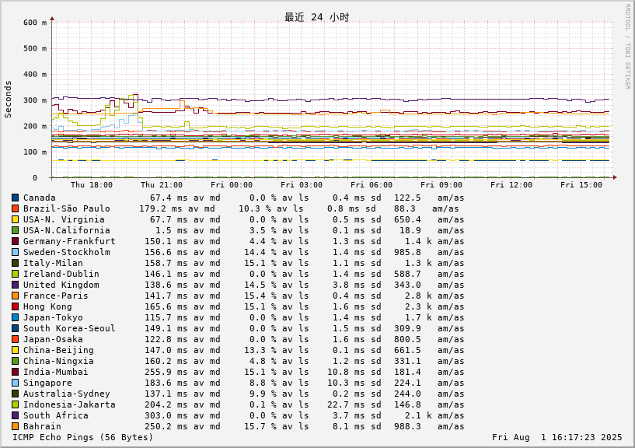Click the Bahrain legend color swatch
The height and width of the screenshot is (448, 635).
[15, 426]
